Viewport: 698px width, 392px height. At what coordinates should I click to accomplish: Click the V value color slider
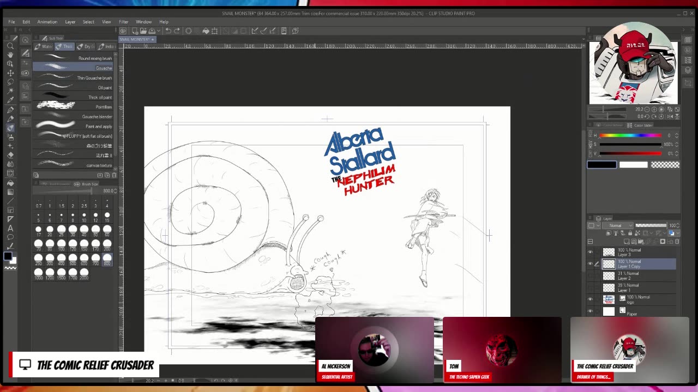pyautogui.click(x=630, y=154)
